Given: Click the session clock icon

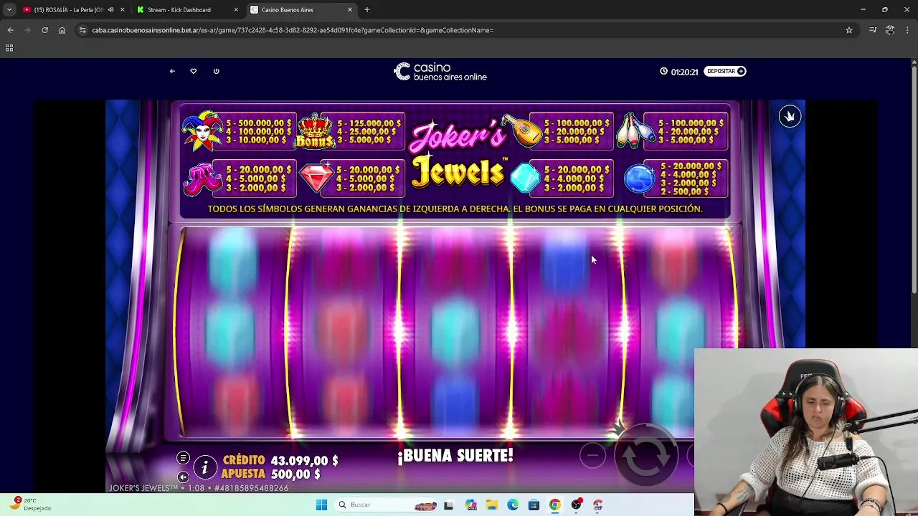Looking at the screenshot, I should click(663, 71).
